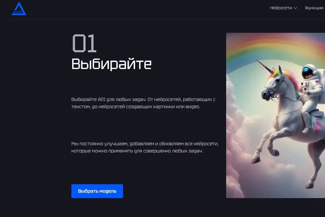
Task: Open the Нейросети menu
Action: [x=283, y=8]
